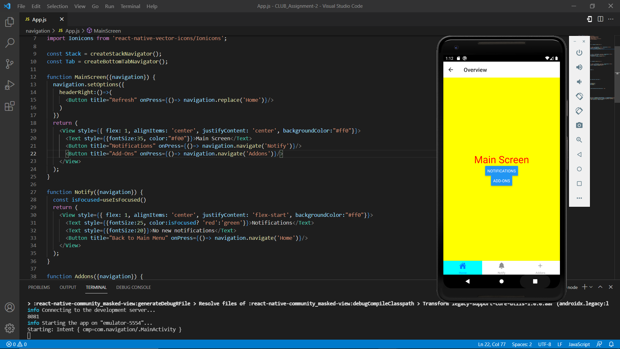Increase emulator volume with volume up icon

[579, 67]
